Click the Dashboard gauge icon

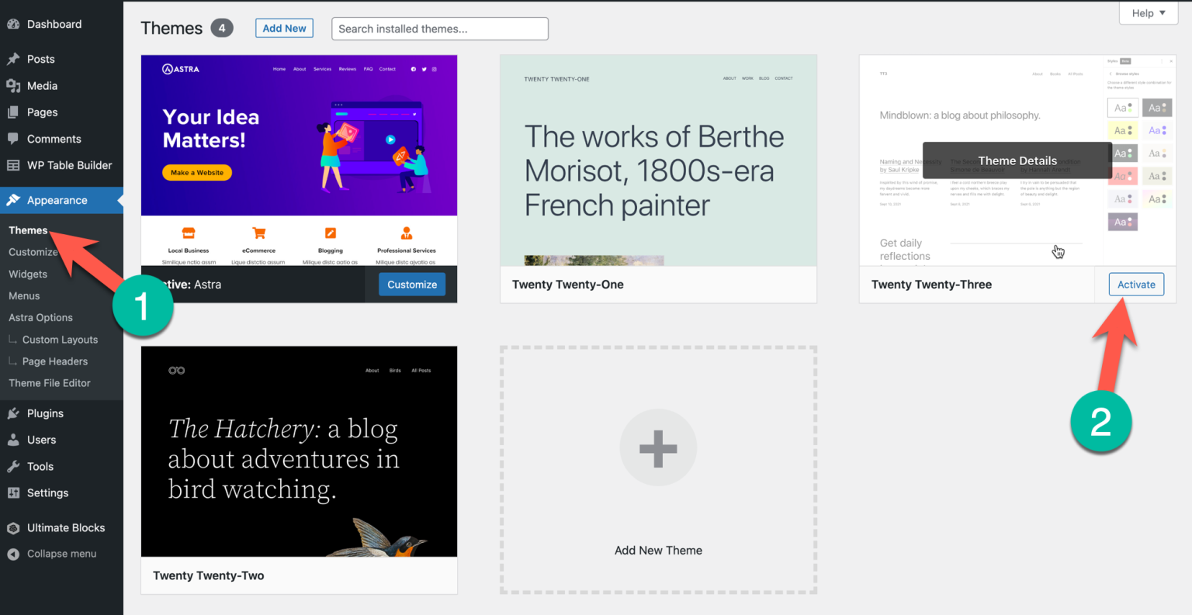[x=13, y=24]
